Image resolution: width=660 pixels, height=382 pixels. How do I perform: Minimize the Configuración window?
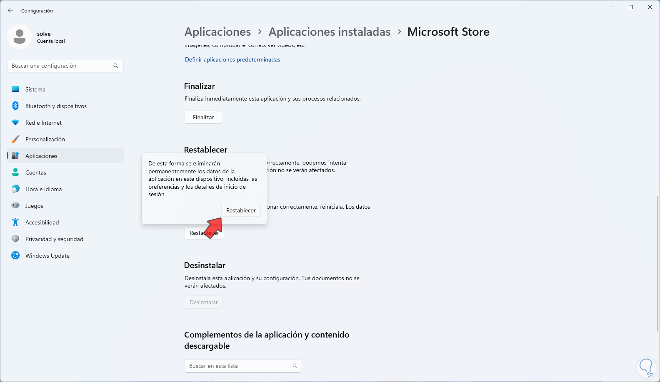(x=612, y=7)
